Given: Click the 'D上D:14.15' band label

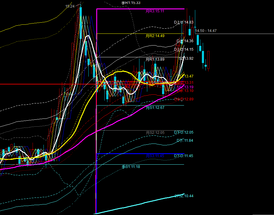Looking at the screenshot, I should 184,49.
